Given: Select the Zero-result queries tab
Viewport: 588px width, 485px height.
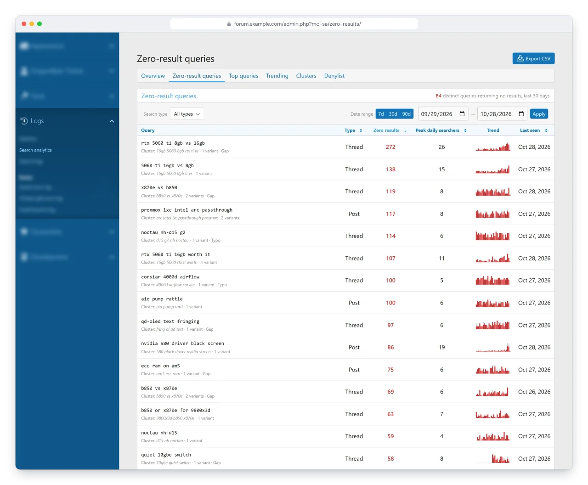Looking at the screenshot, I should 197,76.
